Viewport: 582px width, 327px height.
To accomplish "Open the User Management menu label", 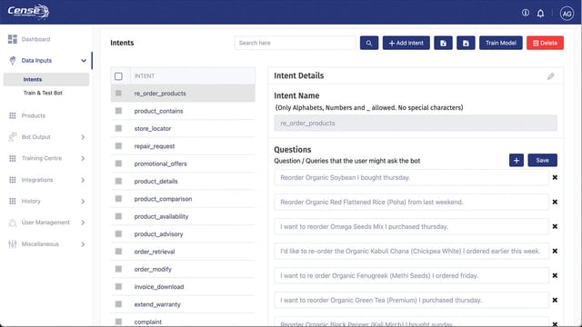I will pos(45,223).
